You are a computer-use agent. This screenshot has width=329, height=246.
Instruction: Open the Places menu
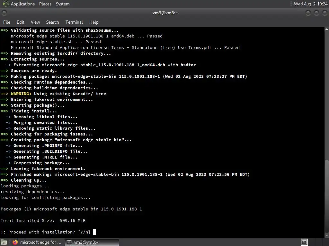45,4
